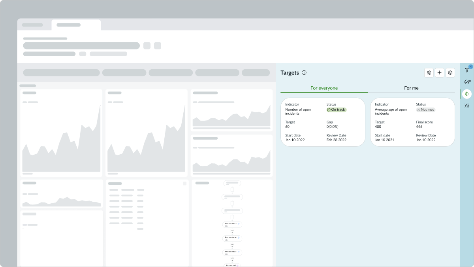Toggle the green crosshair Targets icon in sidebar

[x=467, y=94]
